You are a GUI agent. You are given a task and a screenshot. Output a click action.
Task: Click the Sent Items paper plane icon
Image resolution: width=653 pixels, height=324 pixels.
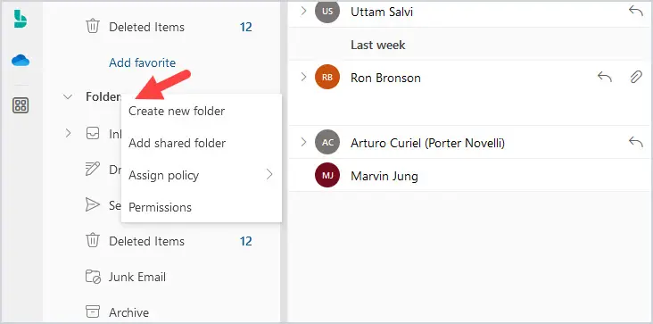coord(93,205)
